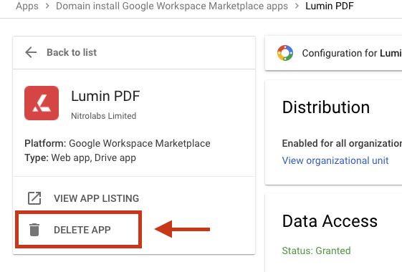Click the Status: Granted text
This screenshot has width=402, height=272.
[317, 251]
